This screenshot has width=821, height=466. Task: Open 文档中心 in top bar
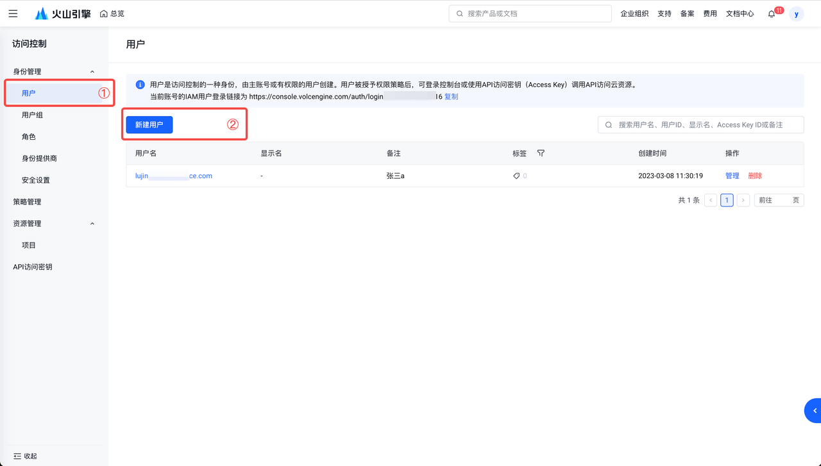740,13
